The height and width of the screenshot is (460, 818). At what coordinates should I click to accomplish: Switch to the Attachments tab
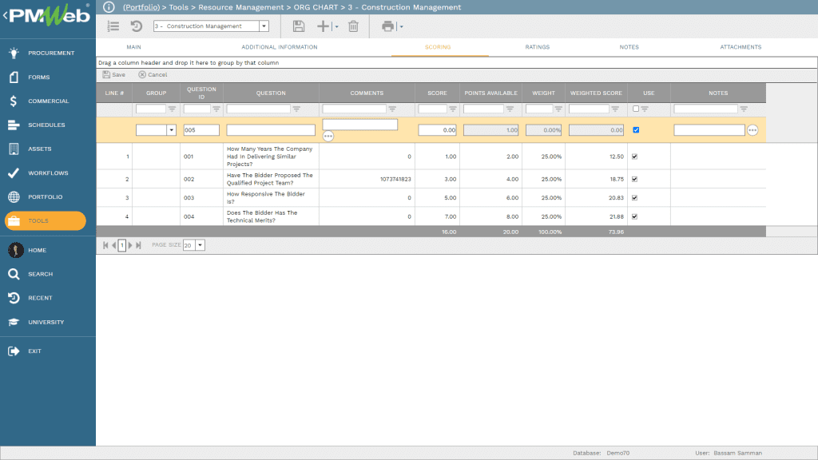(741, 47)
